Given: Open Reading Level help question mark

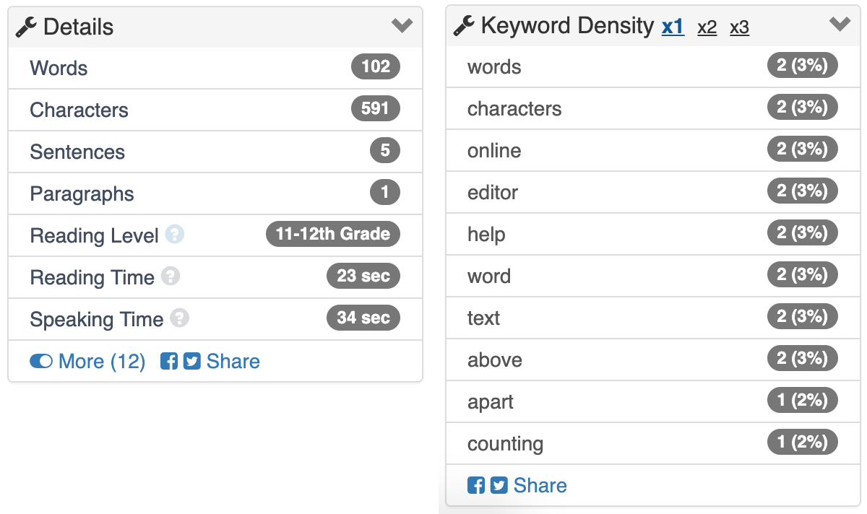Looking at the screenshot, I should point(175,235).
